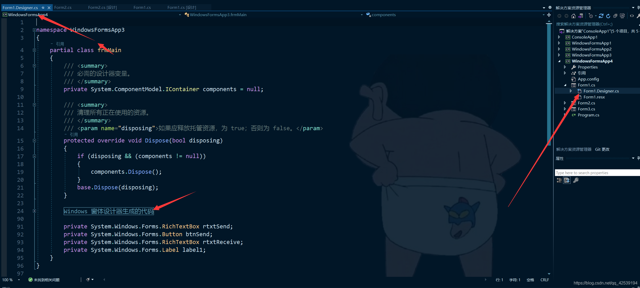This screenshot has width=640, height=288.
Task: Expand the collapsed Windows designer code region
Action: click(34, 211)
